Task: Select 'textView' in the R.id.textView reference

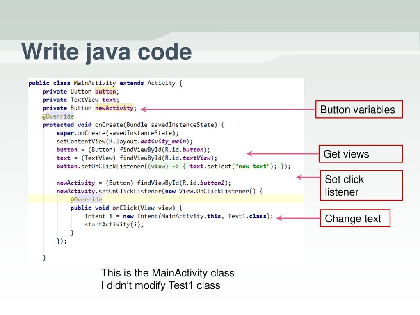Action: [196, 158]
